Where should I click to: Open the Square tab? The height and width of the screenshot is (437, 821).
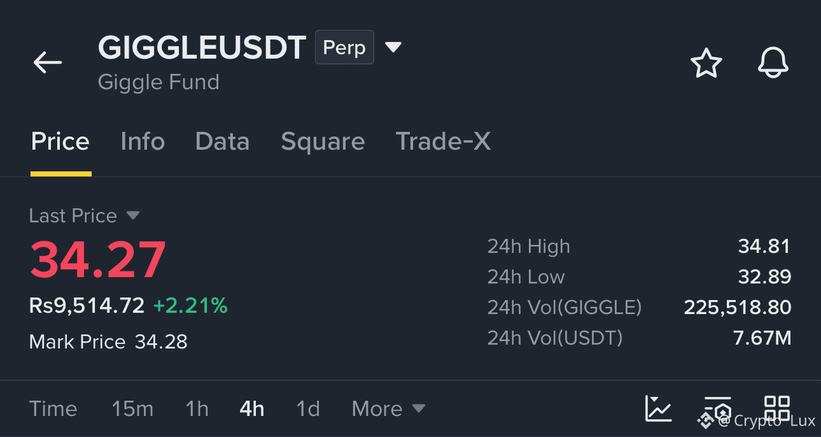click(323, 141)
